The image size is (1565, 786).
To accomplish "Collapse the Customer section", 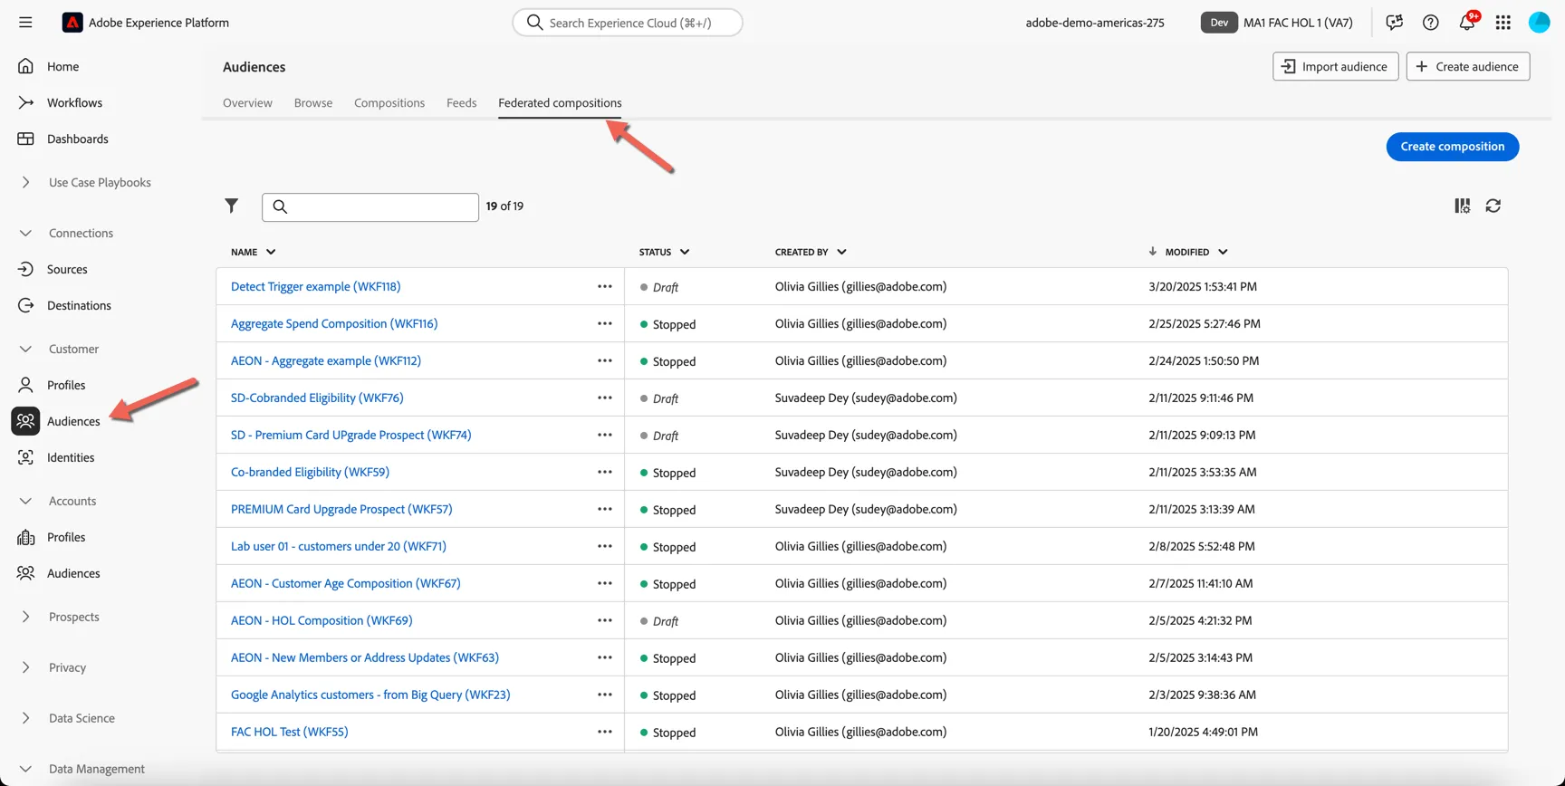I will pos(25,349).
